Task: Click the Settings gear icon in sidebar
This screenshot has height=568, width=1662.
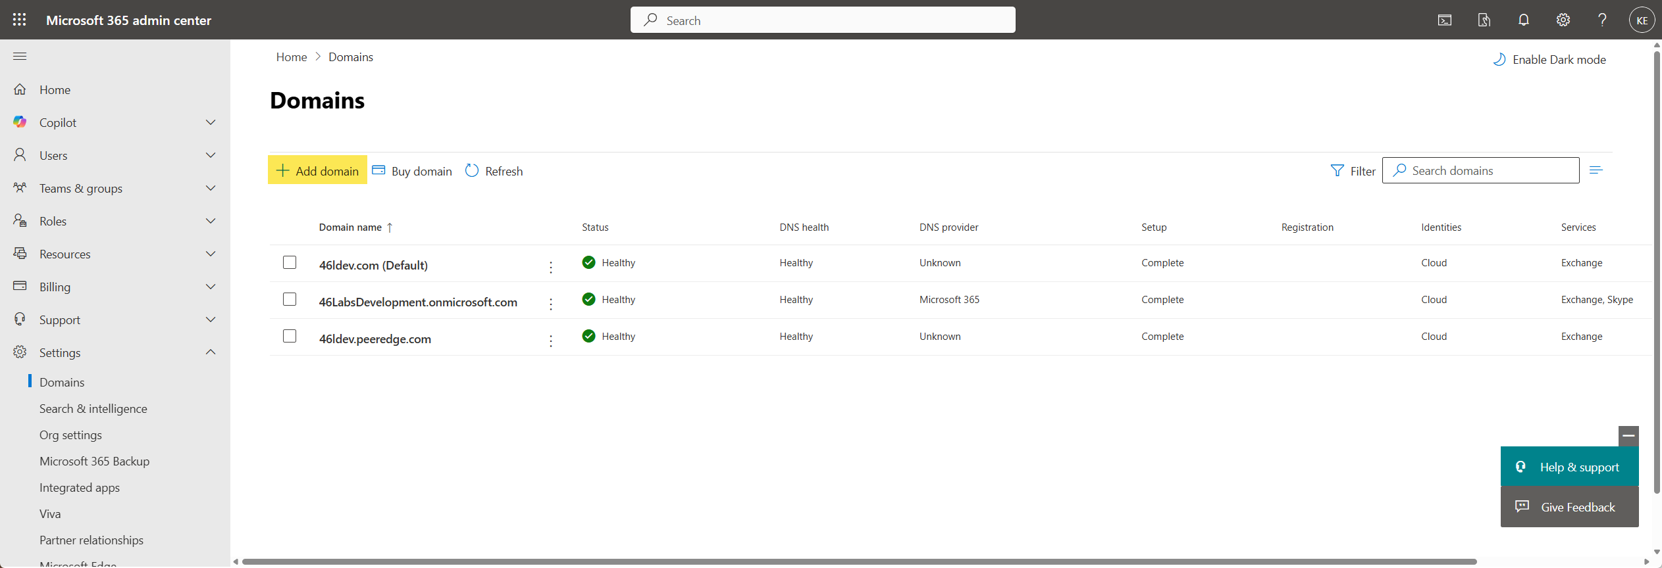Action: pos(20,352)
